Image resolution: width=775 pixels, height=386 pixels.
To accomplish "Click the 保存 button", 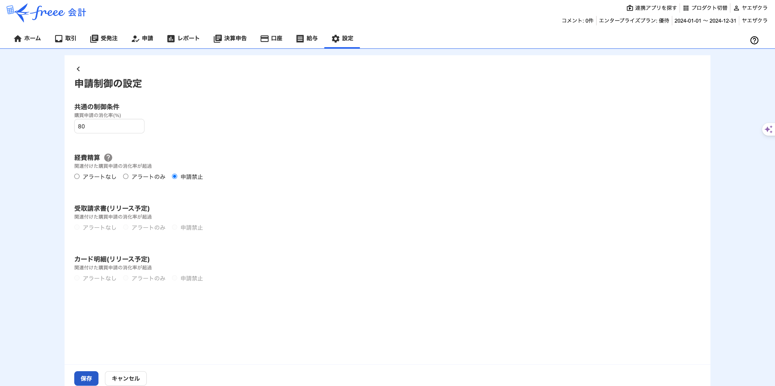I will [86, 378].
